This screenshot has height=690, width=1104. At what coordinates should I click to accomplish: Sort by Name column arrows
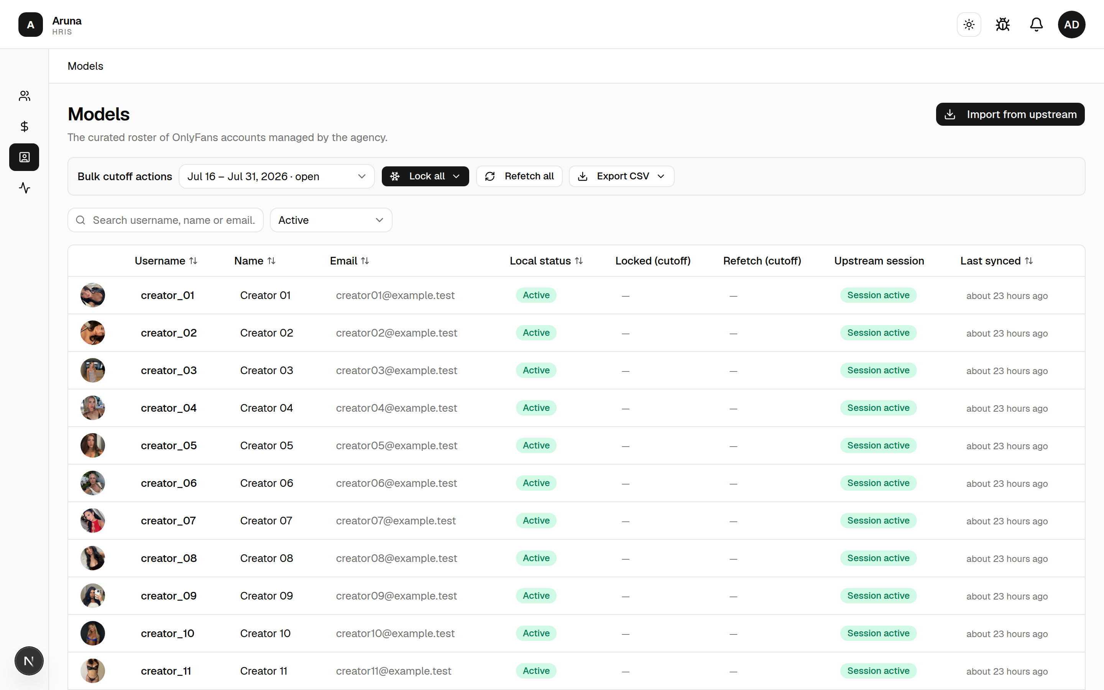click(x=271, y=261)
